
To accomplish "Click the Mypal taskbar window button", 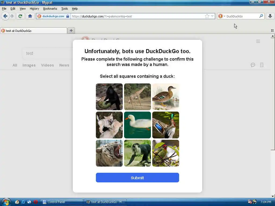I will pos(106,202).
